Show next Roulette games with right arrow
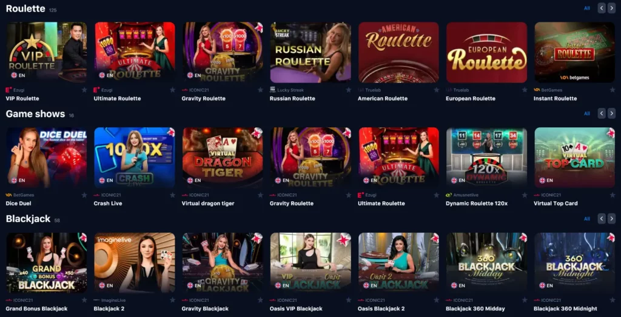621x317 pixels. point(611,8)
